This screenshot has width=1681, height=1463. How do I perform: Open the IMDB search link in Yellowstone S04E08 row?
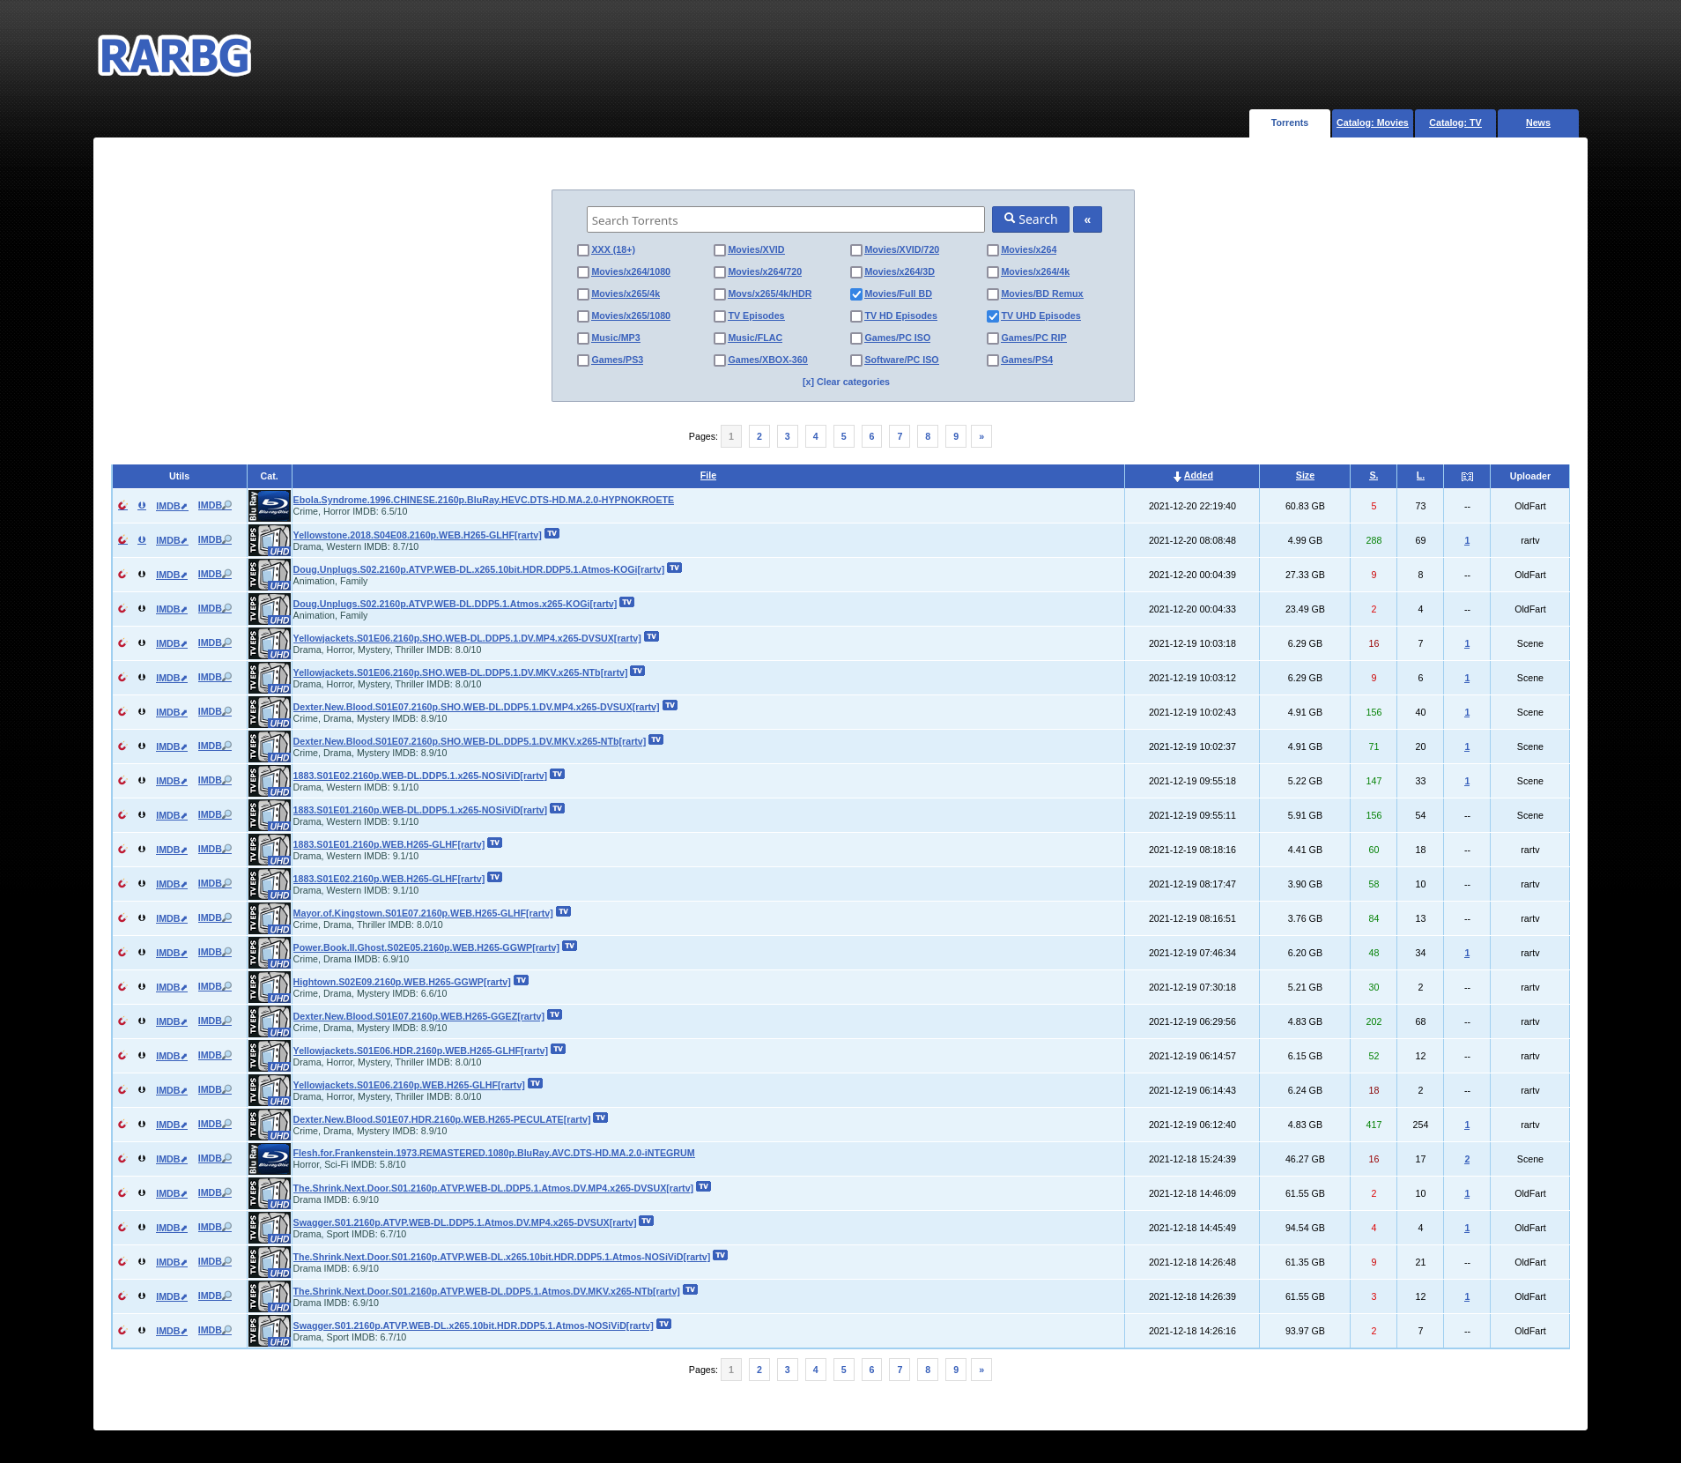215,540
